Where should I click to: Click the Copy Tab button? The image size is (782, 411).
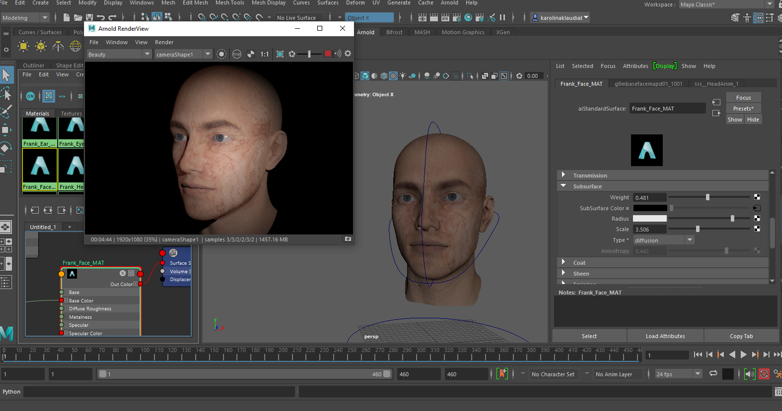point(741,336)
